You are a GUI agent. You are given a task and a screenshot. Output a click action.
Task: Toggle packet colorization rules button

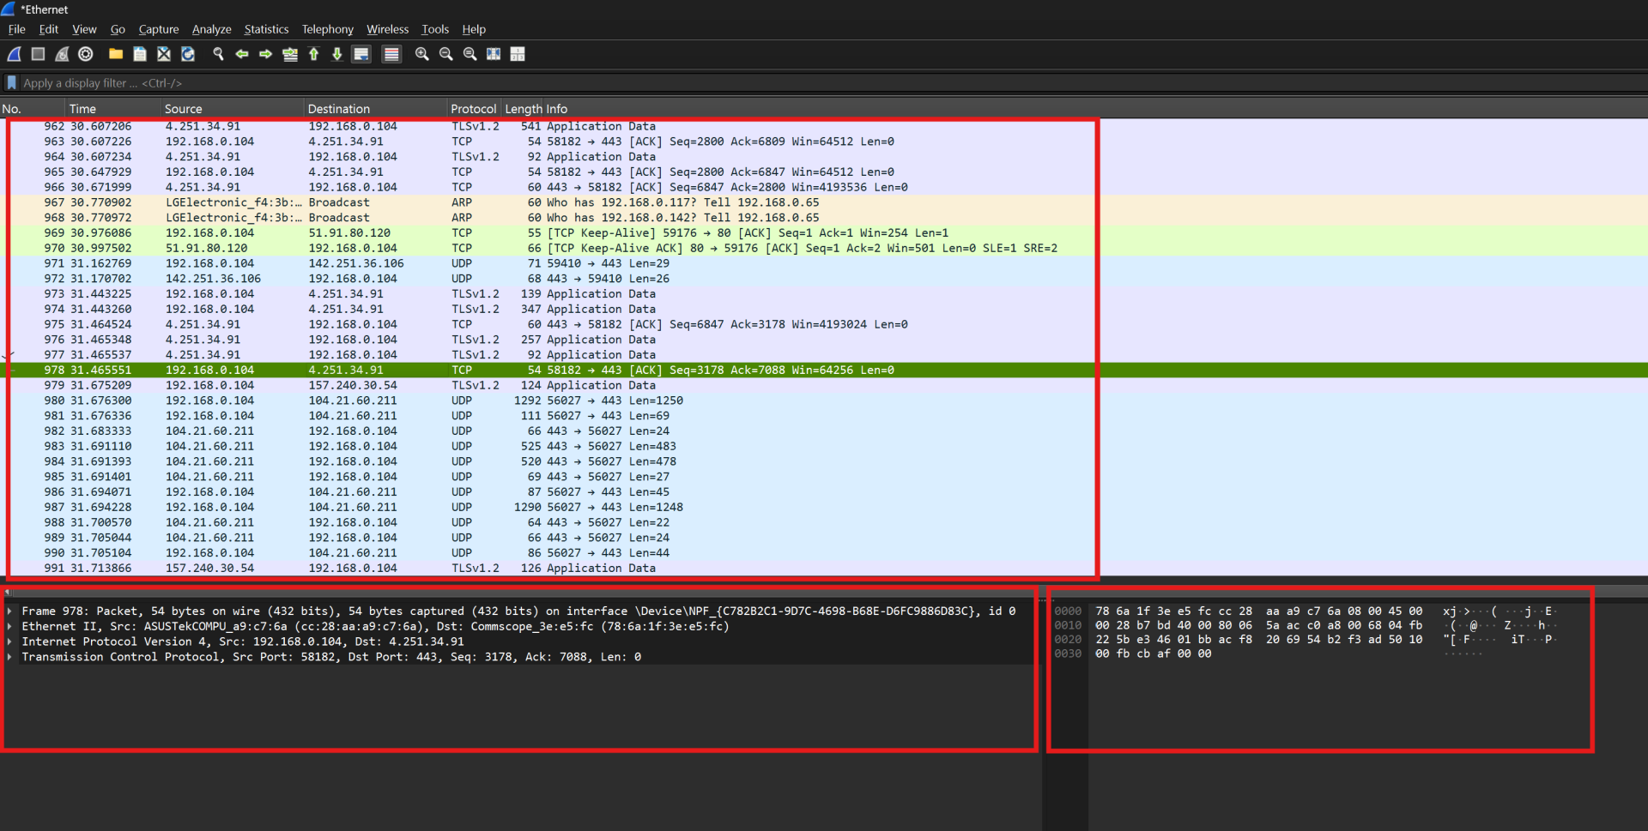tap(391, 54)
